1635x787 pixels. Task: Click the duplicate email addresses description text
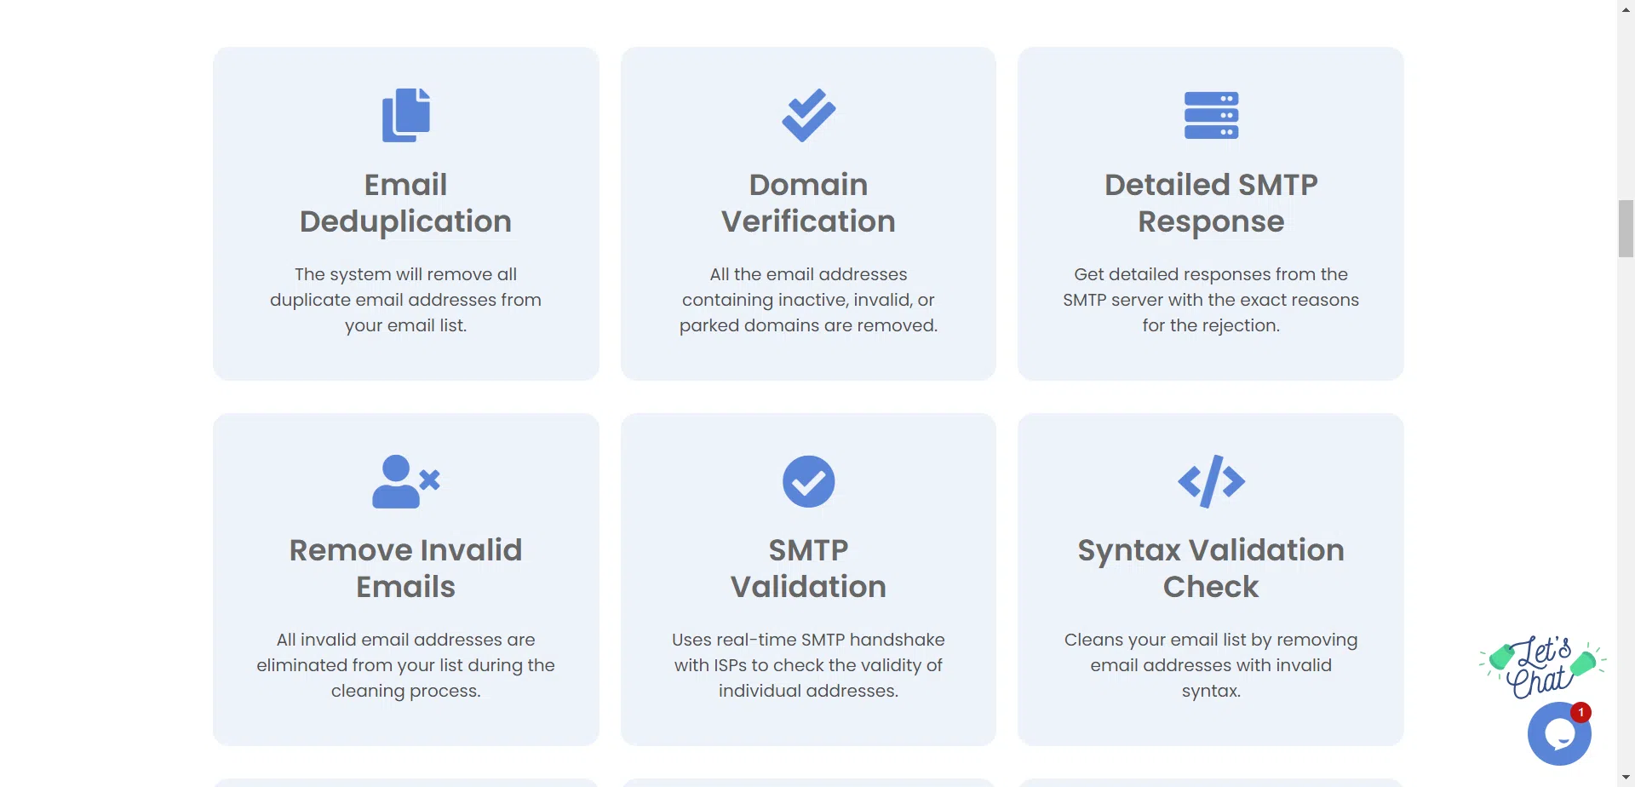(405, 300)
